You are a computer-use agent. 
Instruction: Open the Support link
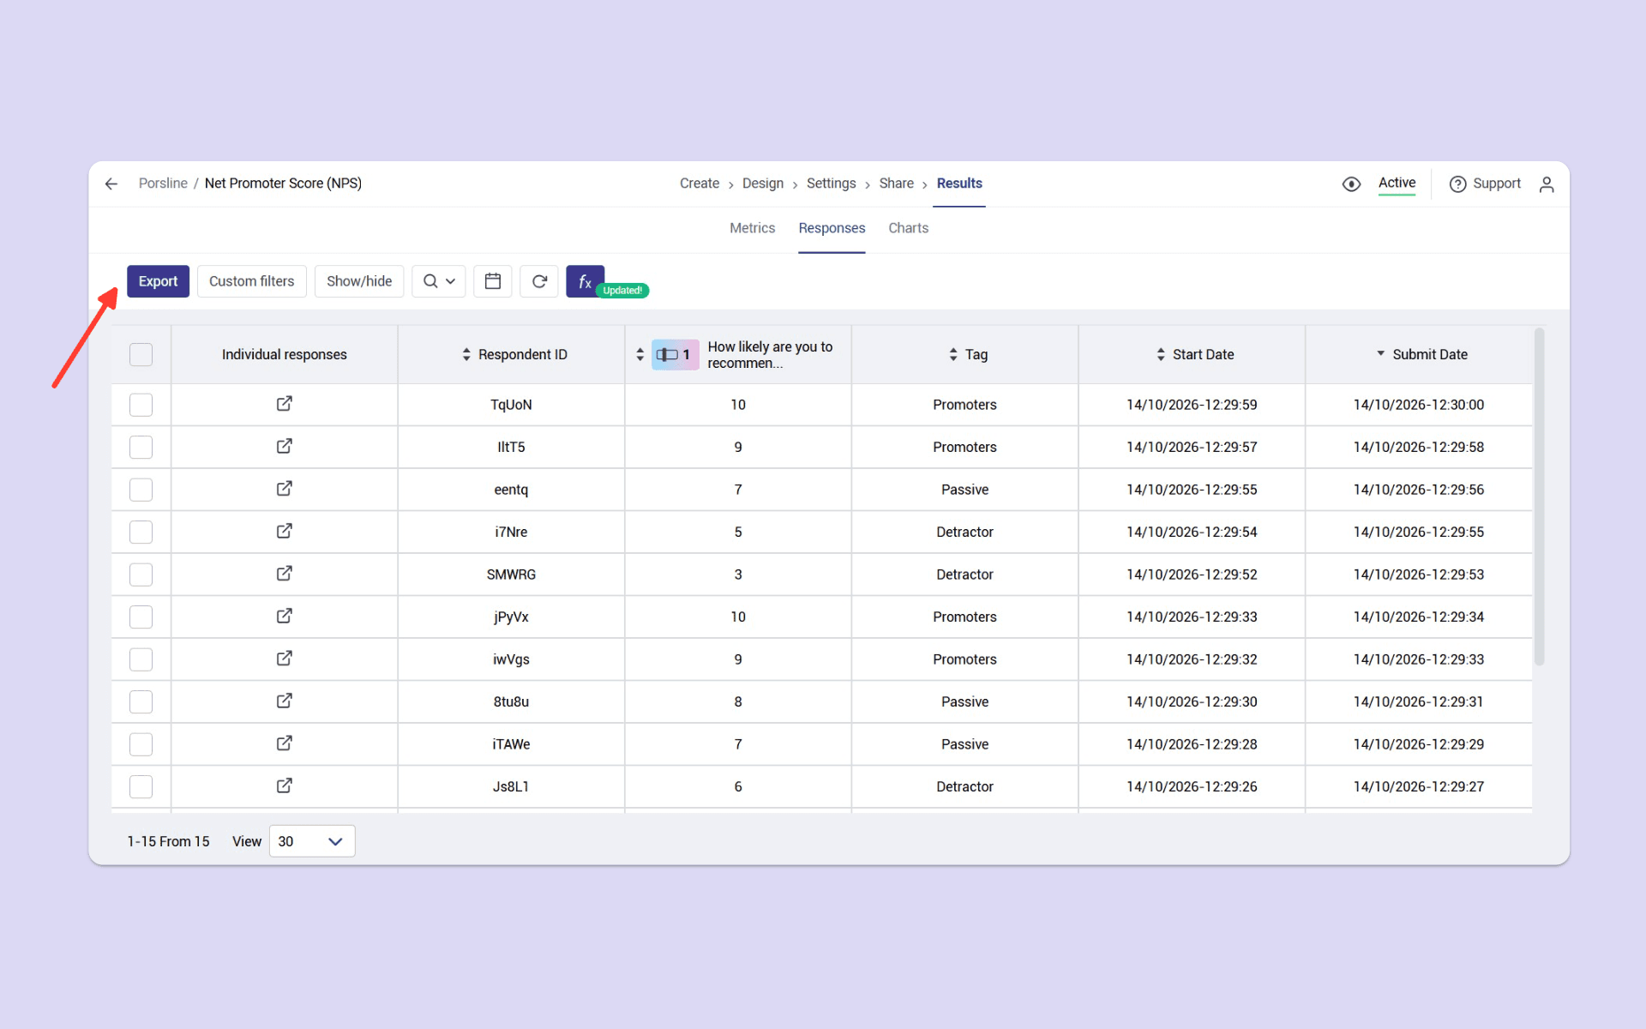click(x=1485, y=184)
